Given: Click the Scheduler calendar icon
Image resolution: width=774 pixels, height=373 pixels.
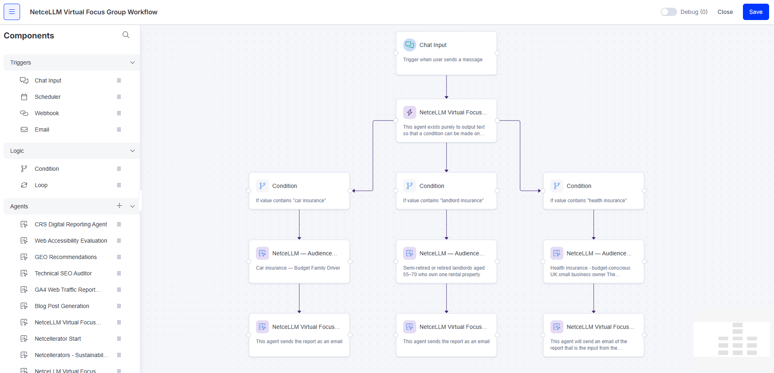Looking at the screenshot, I should pos(24,97).
